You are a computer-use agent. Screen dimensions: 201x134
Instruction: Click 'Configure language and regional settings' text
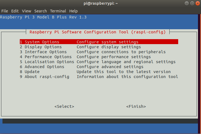pos(126,62)
